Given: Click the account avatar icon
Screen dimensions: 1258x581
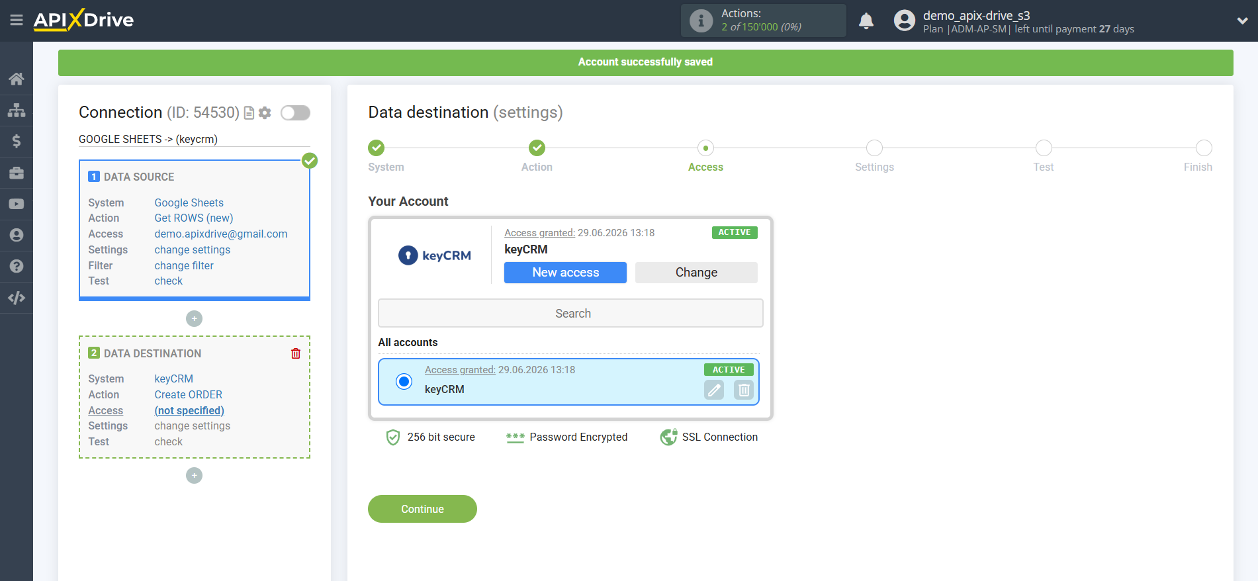Looking at the screenshot, I should pyautogui.click(x=905, y=21).
